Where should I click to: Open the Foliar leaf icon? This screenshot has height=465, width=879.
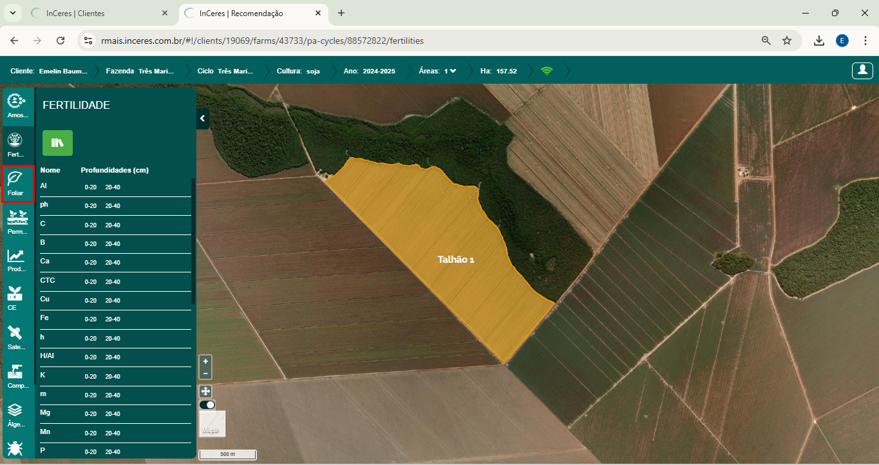pyautogui.click(x=17, y=184)
